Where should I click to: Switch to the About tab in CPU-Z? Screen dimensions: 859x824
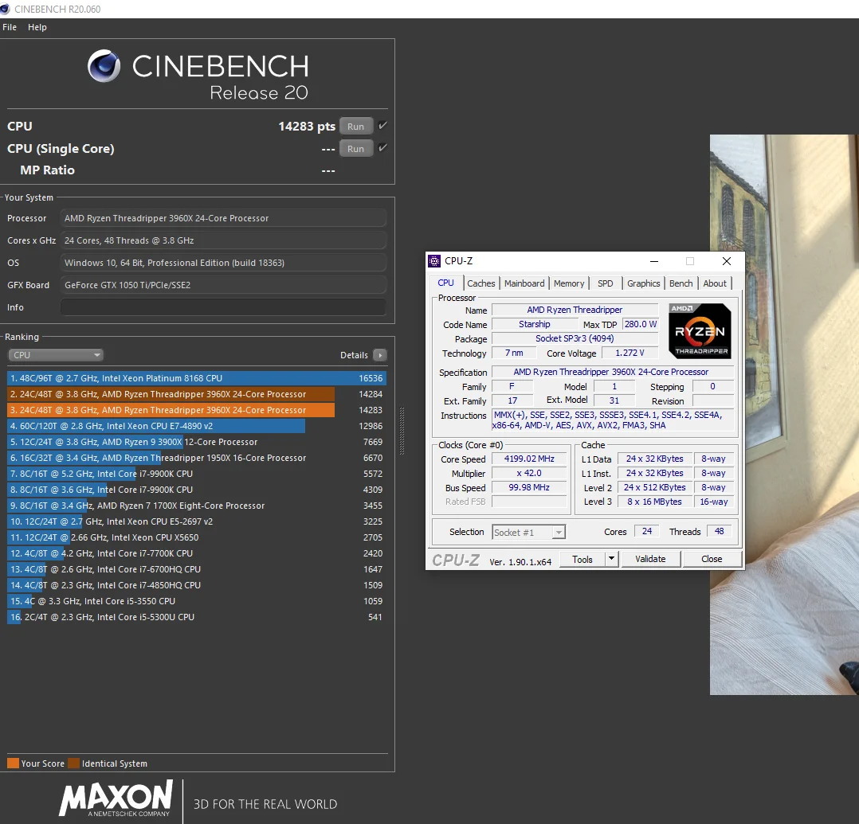coord(715,283)
